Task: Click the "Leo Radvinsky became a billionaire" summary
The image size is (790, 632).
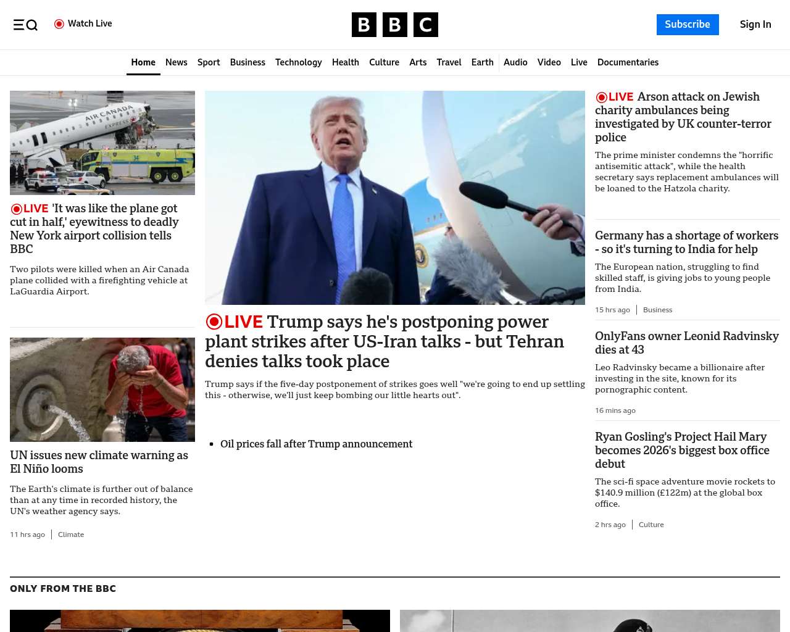Action: coord(680,378)
